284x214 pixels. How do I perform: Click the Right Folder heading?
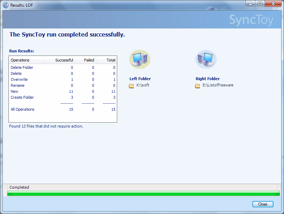tap(208, 79)
